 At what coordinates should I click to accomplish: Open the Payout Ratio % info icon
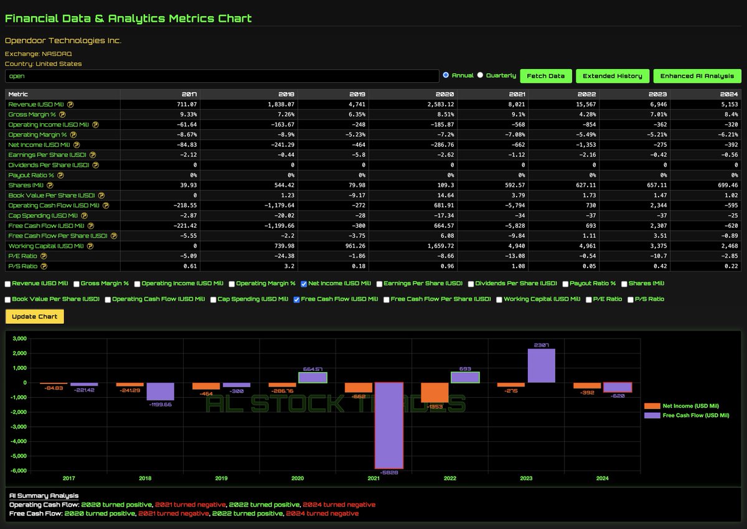[x=60, y=175]
